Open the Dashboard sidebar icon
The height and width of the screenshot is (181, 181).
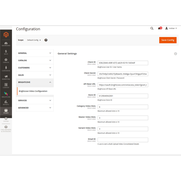pyautogui.click(x=6, y=44)
